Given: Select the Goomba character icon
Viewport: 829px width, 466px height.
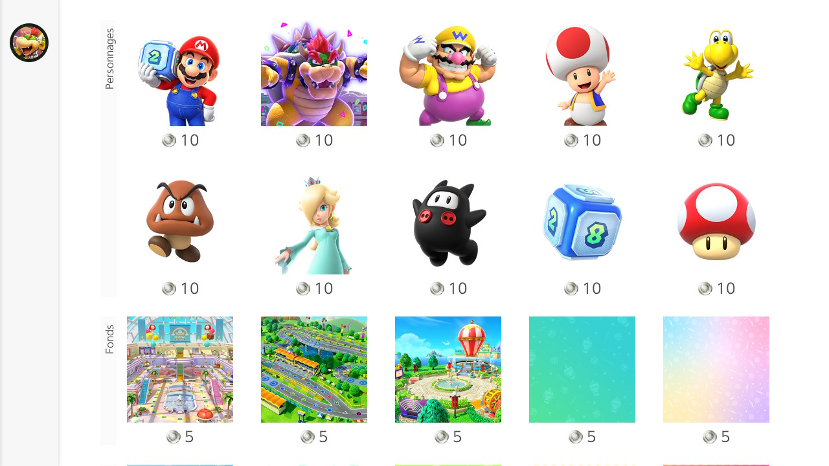Looking at the screenshot, I should [180, 221].
